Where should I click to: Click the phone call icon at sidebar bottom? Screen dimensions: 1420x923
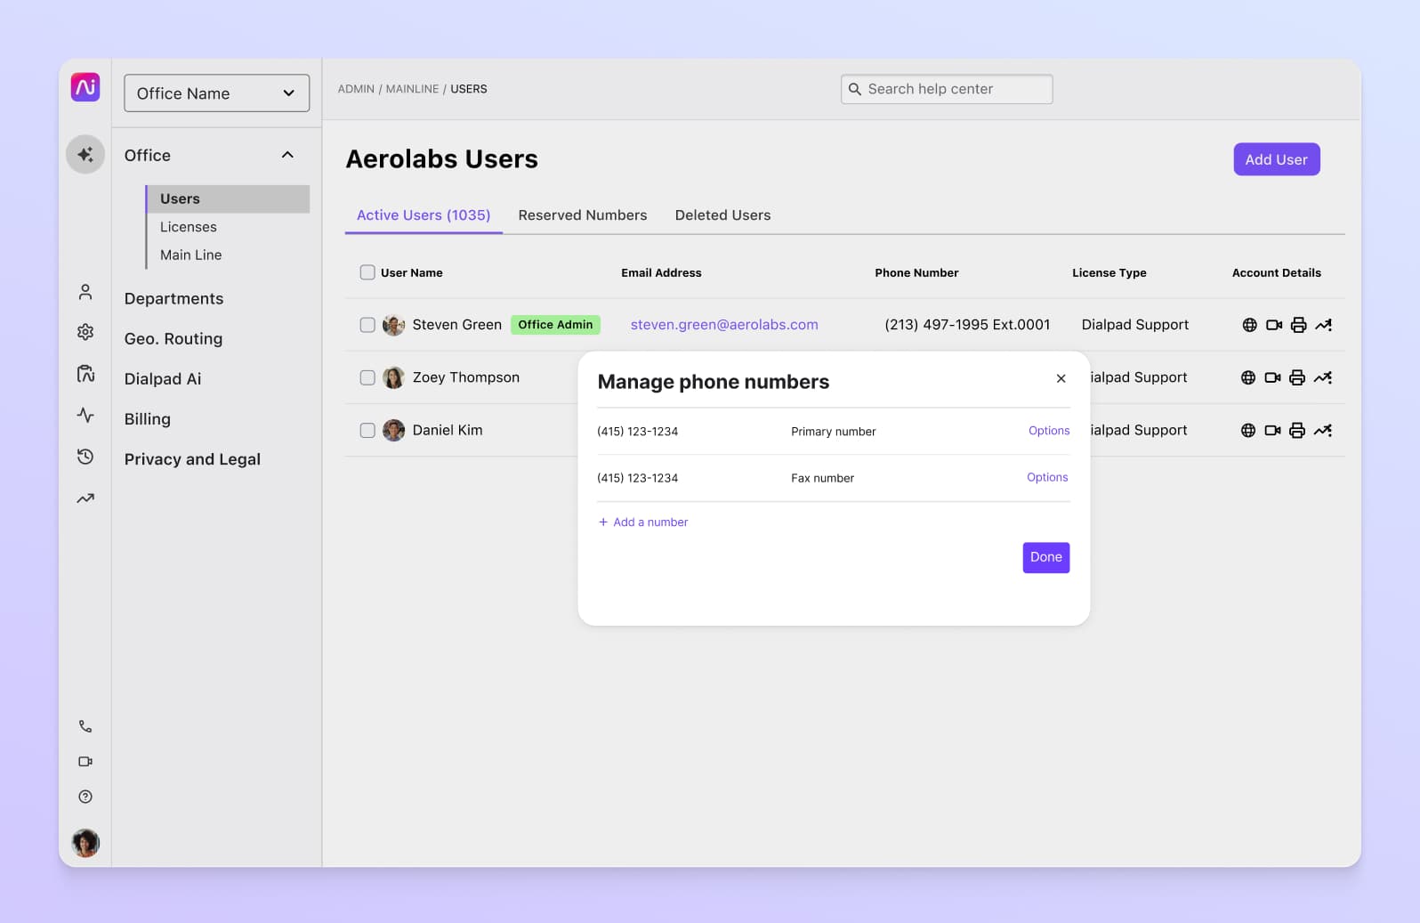pyautogui.click(x=85, y=726)
